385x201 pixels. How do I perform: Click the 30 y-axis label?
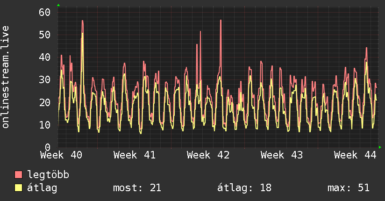[45, 79]
